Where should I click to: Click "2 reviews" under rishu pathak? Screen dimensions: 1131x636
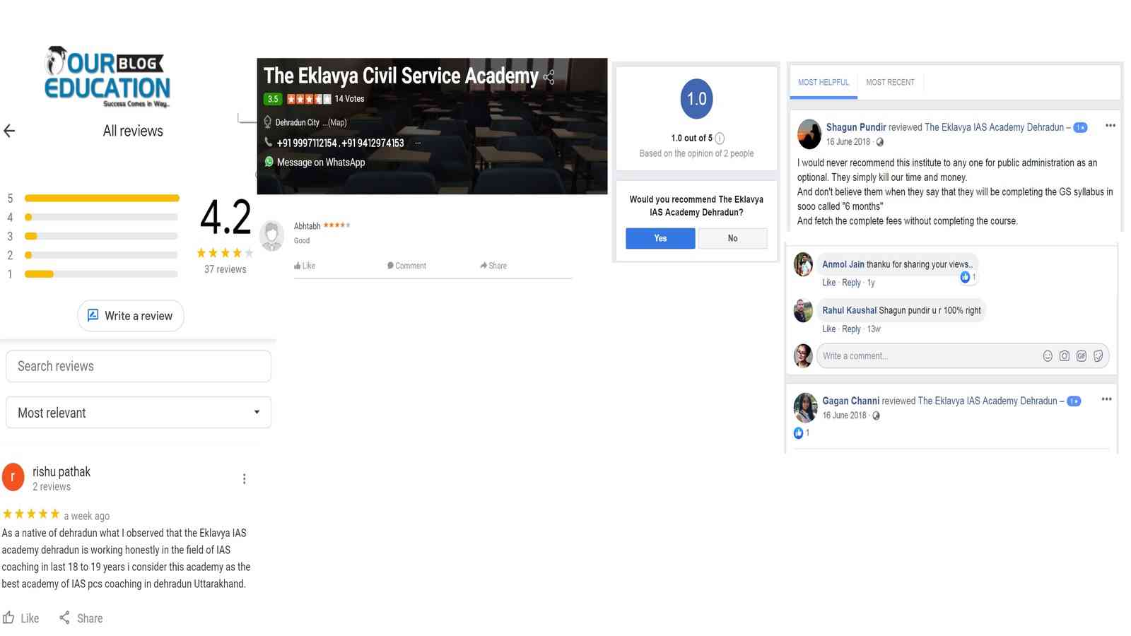click(52, 487)
